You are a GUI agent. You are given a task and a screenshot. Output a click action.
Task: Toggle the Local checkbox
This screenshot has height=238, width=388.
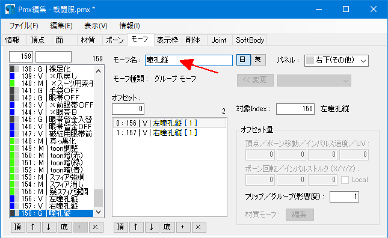click(345, 180)
